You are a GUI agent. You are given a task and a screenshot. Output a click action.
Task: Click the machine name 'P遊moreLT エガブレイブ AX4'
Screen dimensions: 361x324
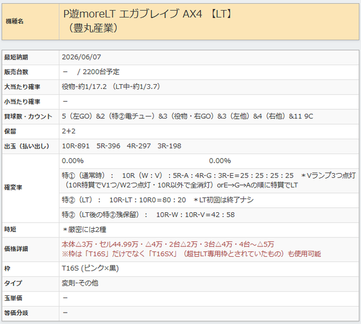pos(132,14)
